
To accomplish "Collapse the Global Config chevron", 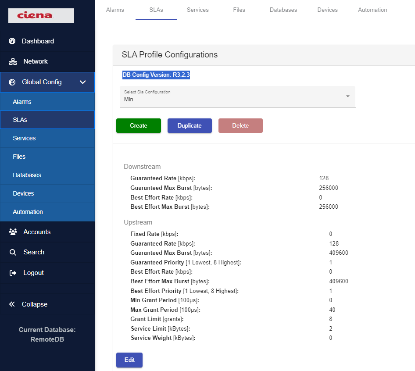I will point(83,82).
